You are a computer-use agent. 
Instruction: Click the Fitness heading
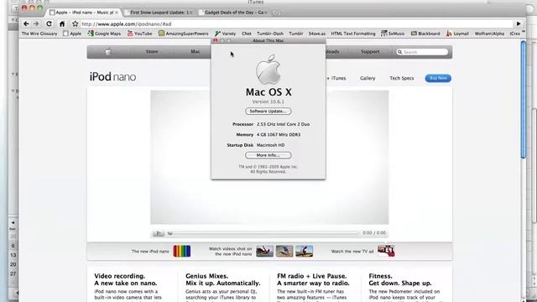[x=400, y=279]
